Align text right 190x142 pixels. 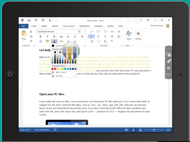click(105, 36)
